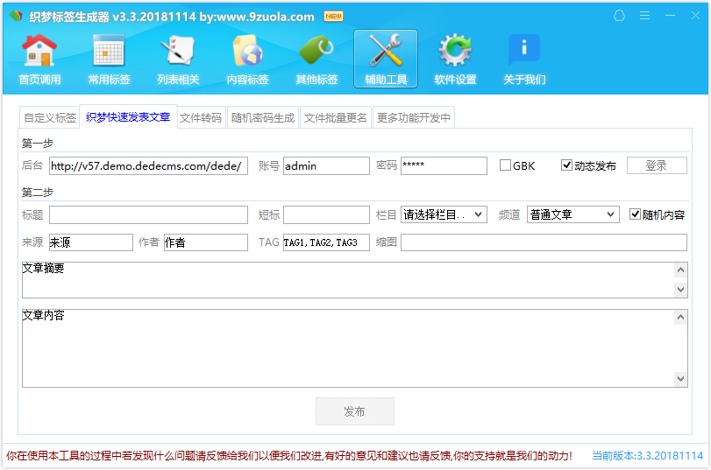Open the hamburger menu in title bar

tap(644, 16)
